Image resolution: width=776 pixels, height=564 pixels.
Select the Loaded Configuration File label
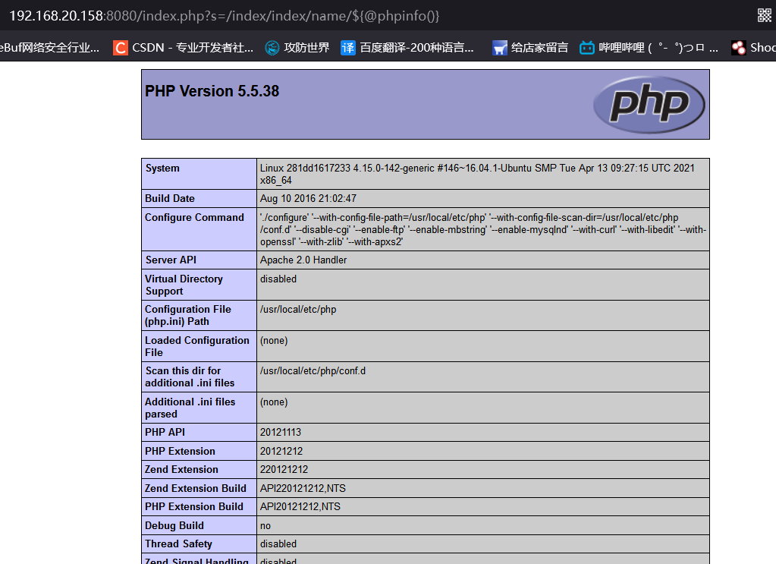[x=197, y=346]
